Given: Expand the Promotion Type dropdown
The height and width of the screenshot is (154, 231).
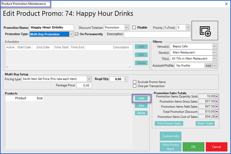Looking at the screenshot, I should [71, 34].
